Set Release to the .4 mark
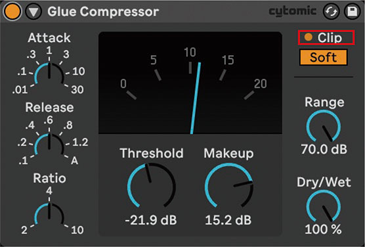This screenshot has width=365, height=247. (30, 125)
